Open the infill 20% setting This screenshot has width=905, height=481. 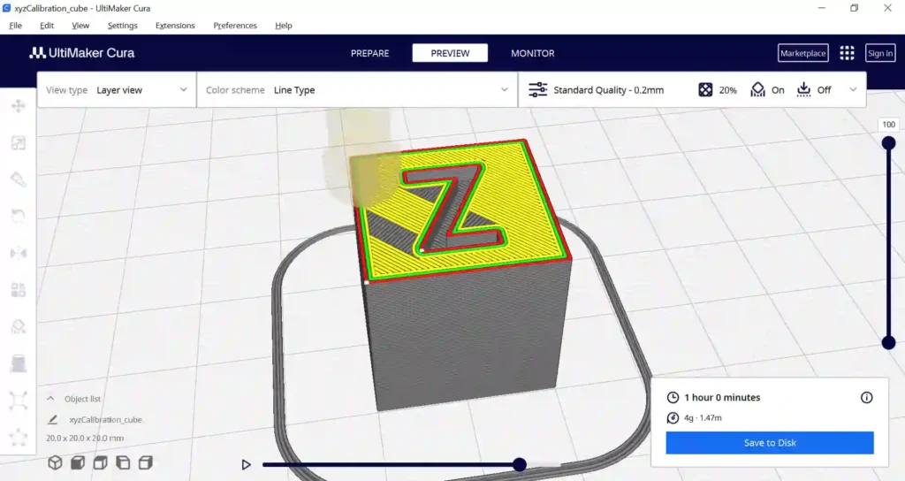(718, 90)
